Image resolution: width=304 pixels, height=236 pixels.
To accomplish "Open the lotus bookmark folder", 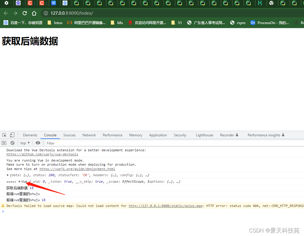I will click(55, 23).
